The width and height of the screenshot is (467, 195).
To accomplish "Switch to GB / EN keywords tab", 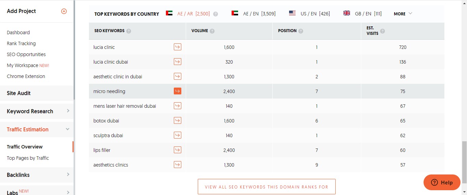I will click(362, 14).
